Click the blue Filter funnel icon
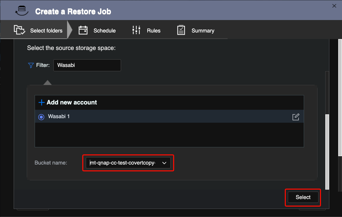 [x=31, y=65]
